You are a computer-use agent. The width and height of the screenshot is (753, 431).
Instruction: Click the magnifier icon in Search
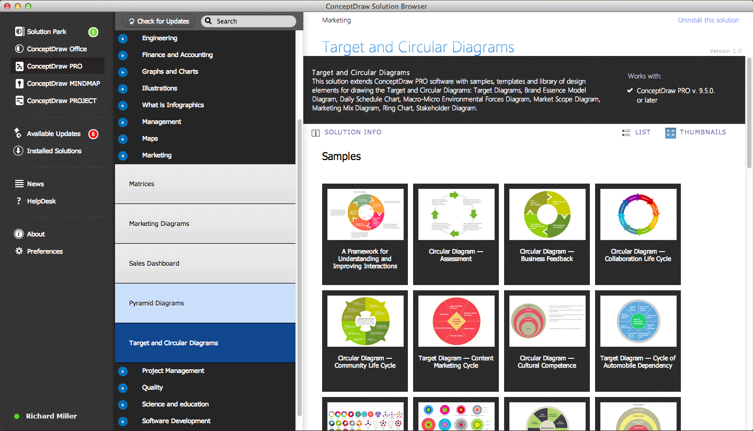tap(208, 21)
